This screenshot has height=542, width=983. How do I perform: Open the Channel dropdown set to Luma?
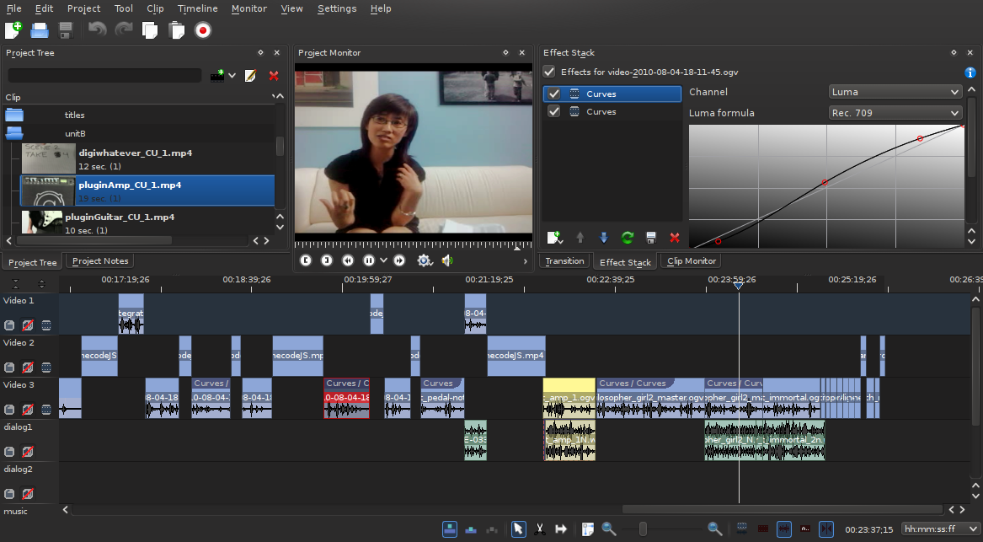click(895, 92)
